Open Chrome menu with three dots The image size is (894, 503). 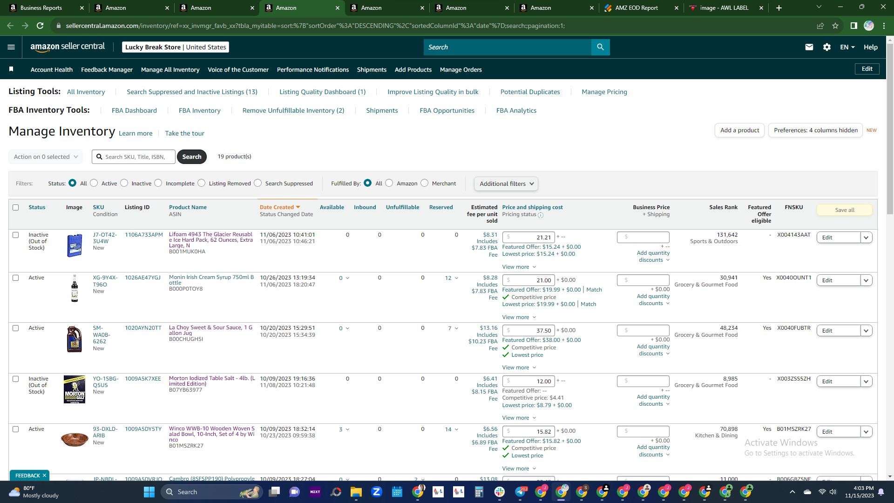[884, 26]
